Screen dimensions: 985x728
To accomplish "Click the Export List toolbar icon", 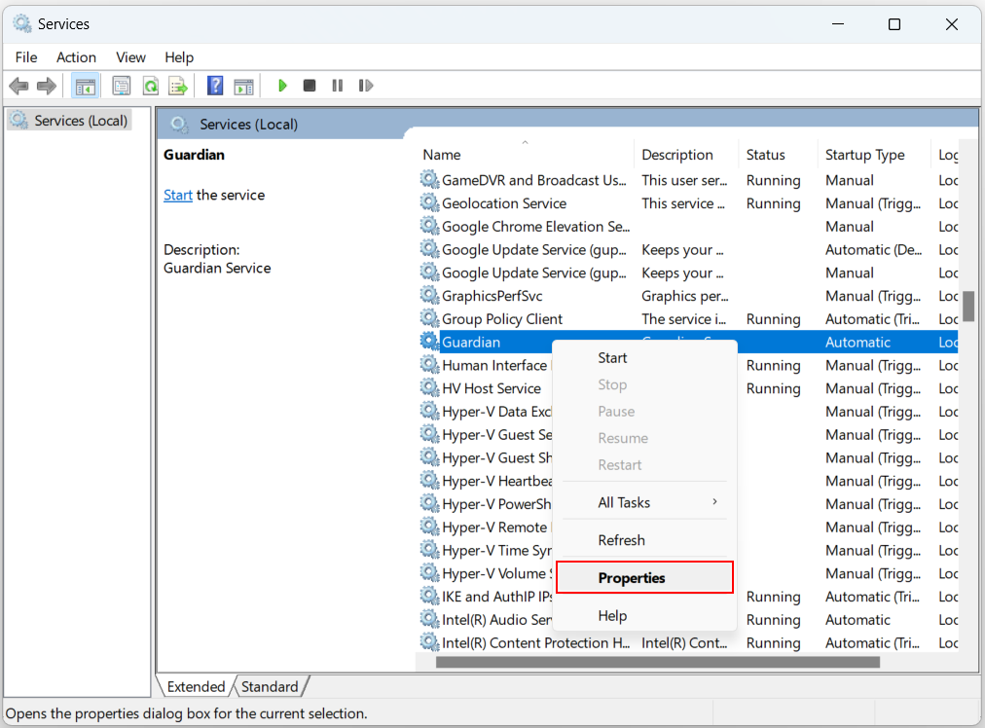I will coord(178,86).
